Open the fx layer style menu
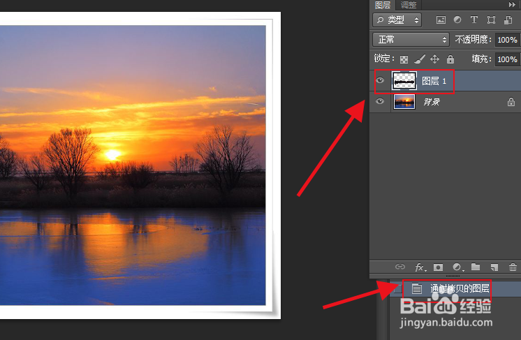 [x=420, y=267]
